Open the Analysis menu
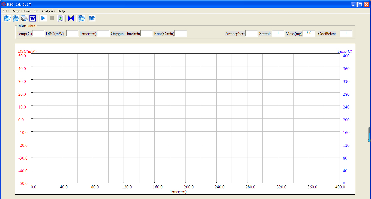The height and width of the screenshot is (199, 371). click(48, 11)
